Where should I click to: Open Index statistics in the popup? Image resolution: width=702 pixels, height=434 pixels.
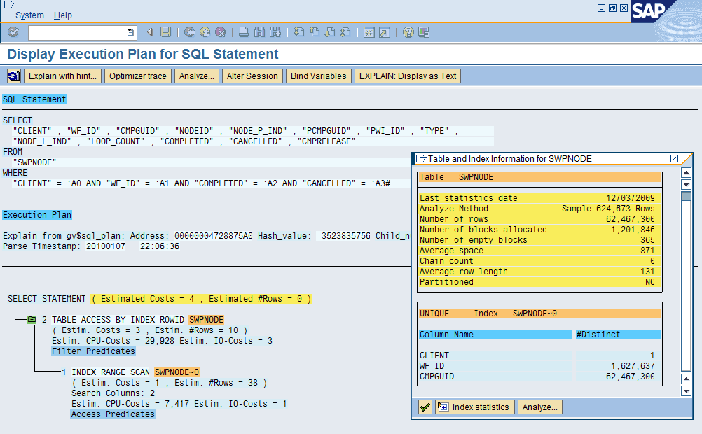(476, 407)
